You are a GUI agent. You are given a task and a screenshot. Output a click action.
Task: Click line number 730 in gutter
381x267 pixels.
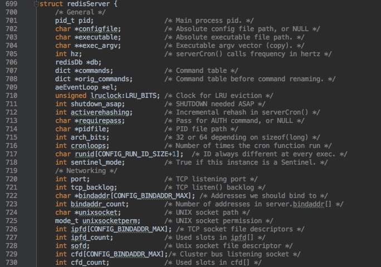pyautogui.click(x=12, y=263)
